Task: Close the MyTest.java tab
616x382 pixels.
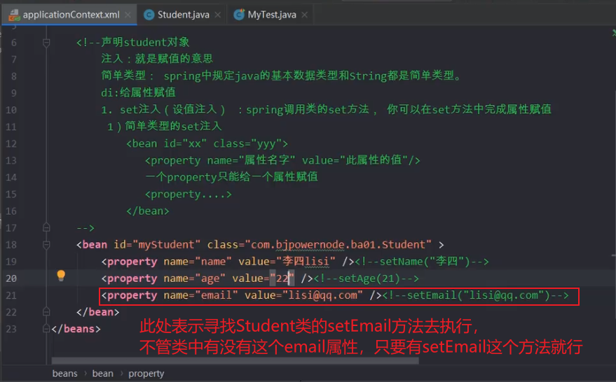Action: point(304,15)
